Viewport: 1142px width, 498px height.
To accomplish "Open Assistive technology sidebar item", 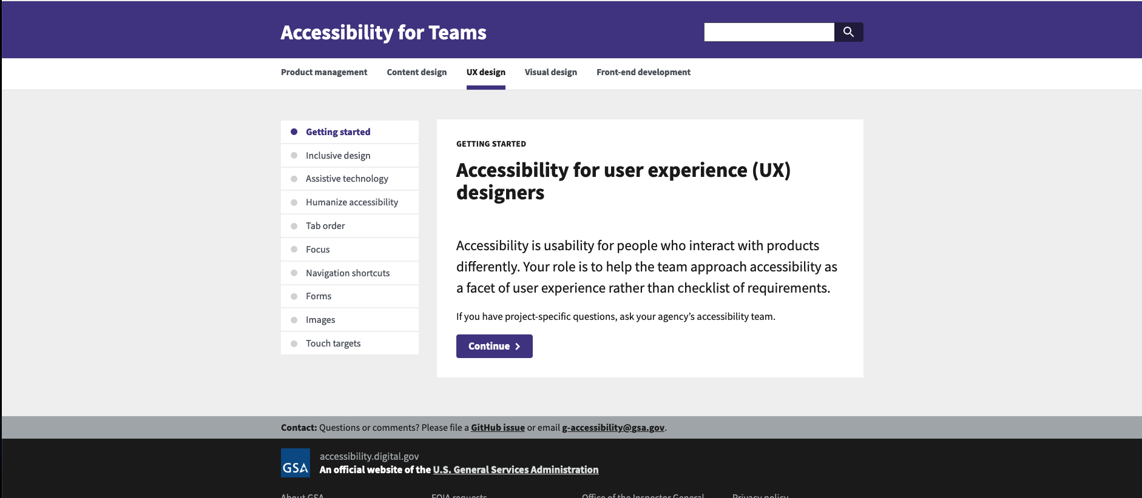I will coord(350,179).
